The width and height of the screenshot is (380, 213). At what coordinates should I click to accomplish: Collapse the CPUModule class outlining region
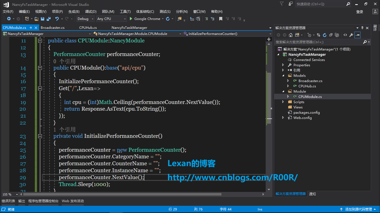coord(40,41)
